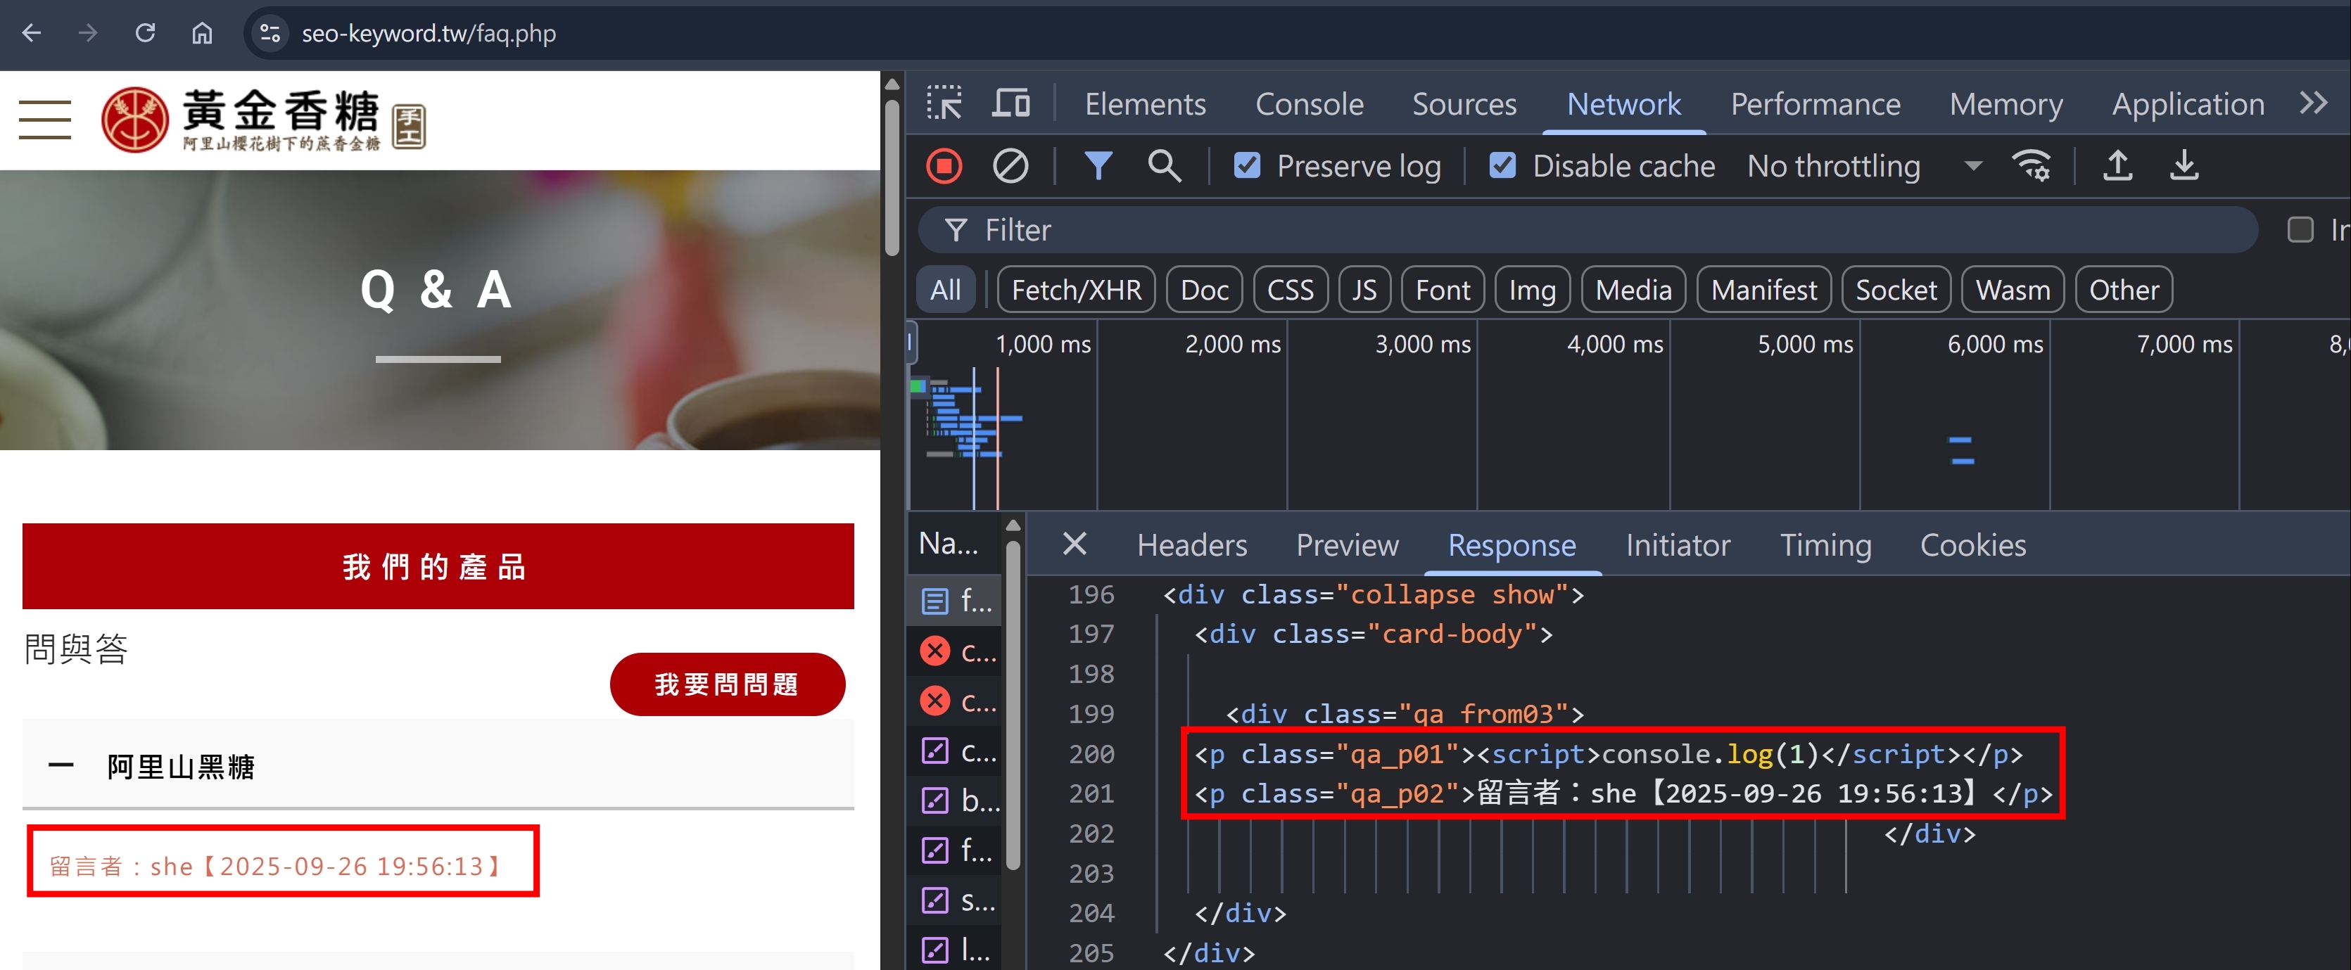Click the 我要問問題 button
2351x970 pixels.
coord(728,684)
